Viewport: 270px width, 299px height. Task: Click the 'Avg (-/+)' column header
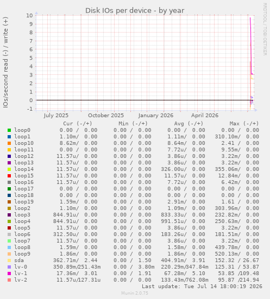point(189,124)
